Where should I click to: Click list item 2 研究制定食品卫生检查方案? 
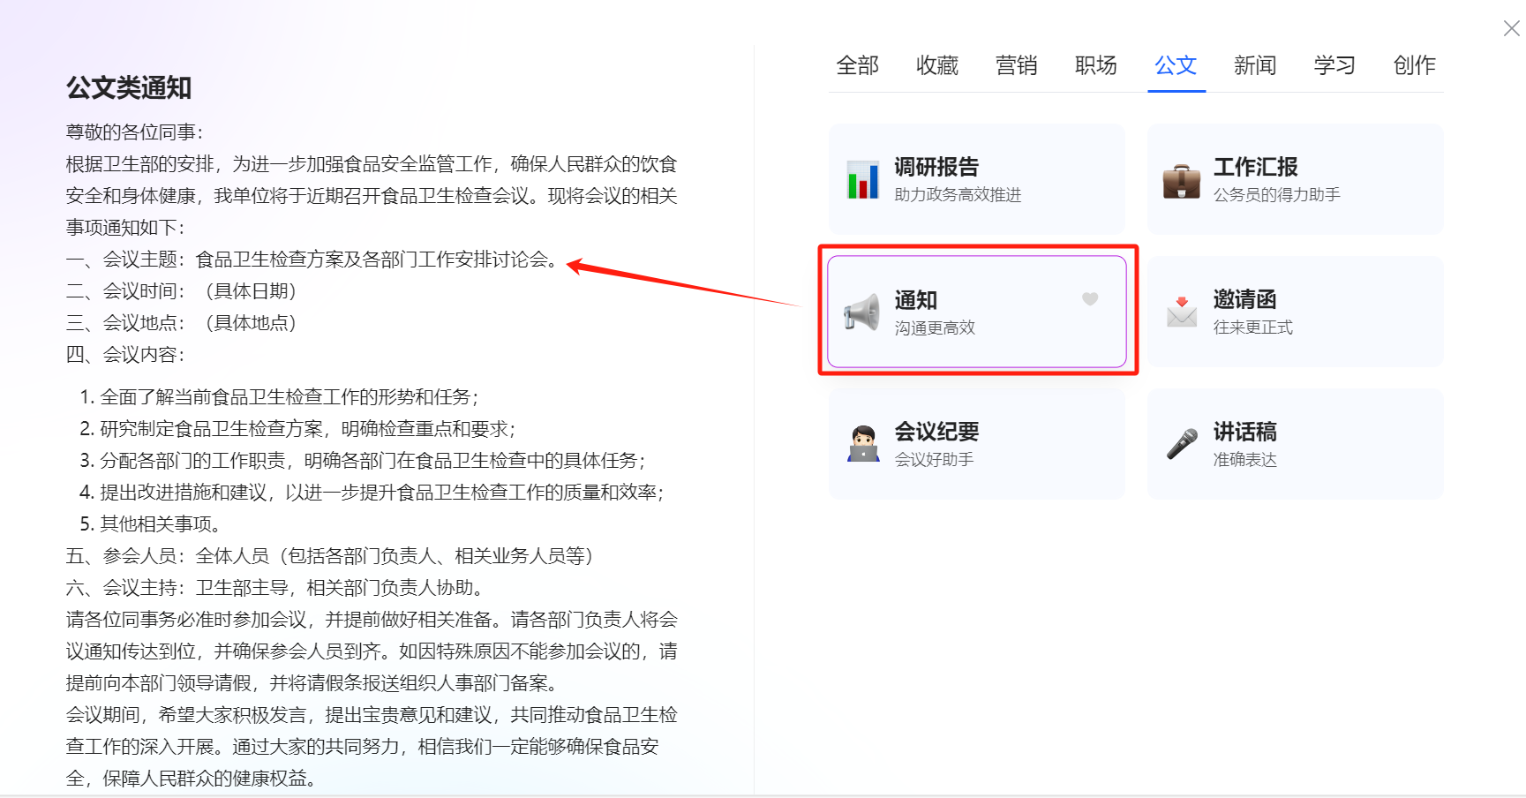[298, 429]
